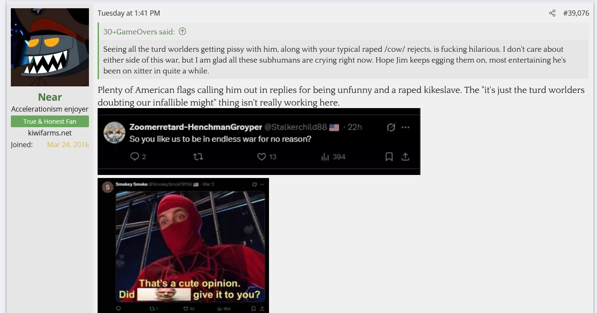Like the Zoomerretard tweet heart icon
The image size is (597, 313).
[x=261, y=157]
